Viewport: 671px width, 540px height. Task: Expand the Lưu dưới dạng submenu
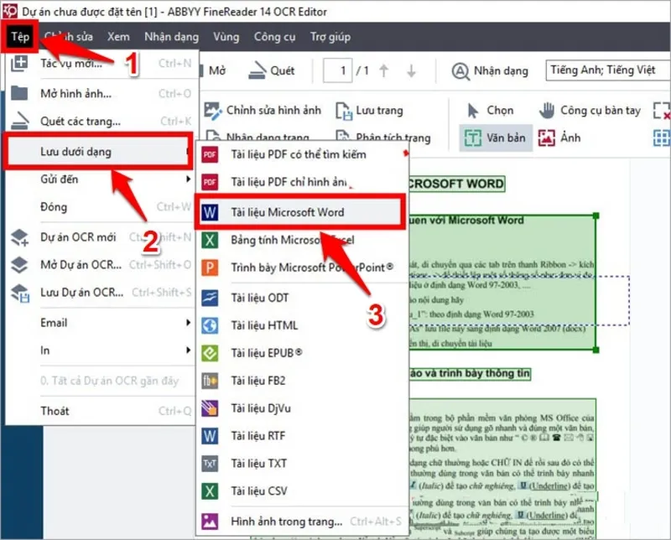(98, 152)
